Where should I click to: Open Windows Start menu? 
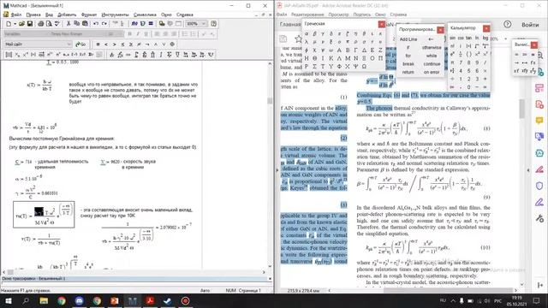coord(8,300)
